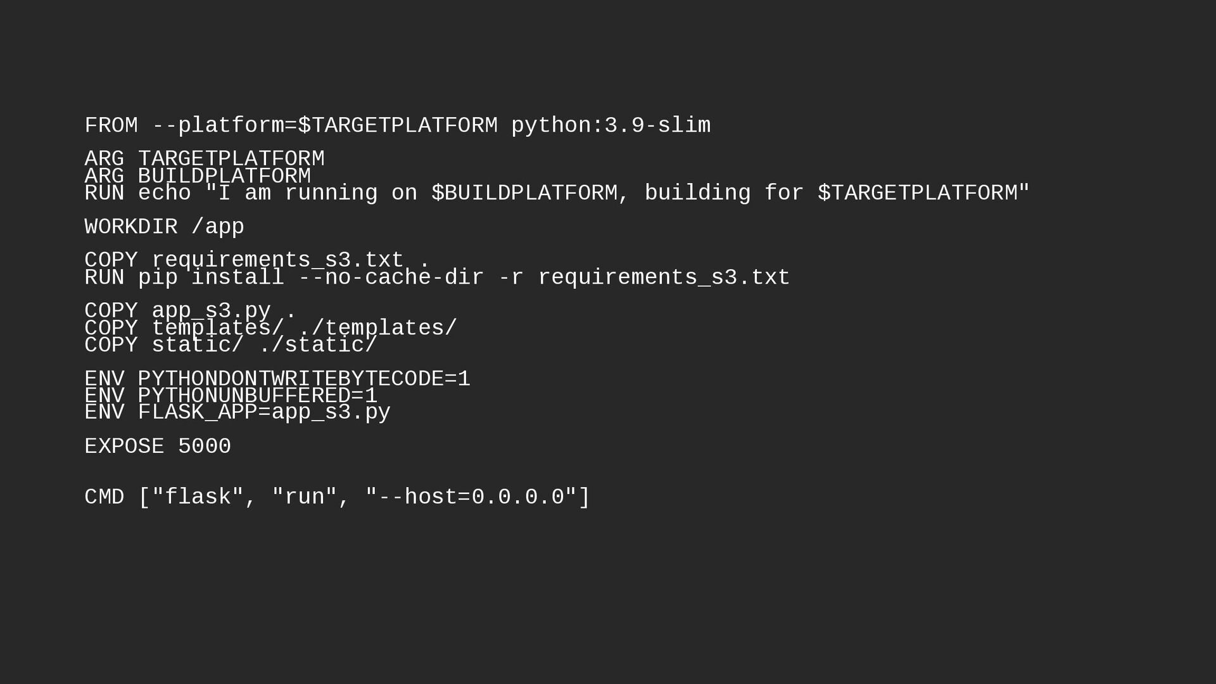Image resolution: width=1216 pixels, height=684 pixels.
Task: Click the COPY requirements_s3.txt line
Action: (257, 260)
